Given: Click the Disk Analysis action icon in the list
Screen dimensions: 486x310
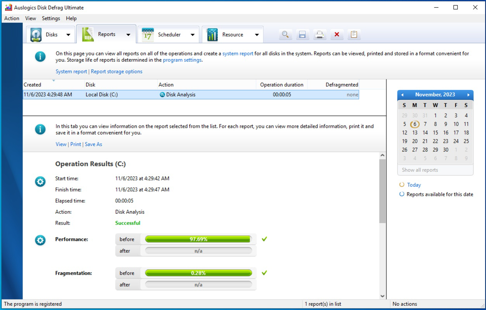Looking at the screenshot, I should click(x=162, y=95).
